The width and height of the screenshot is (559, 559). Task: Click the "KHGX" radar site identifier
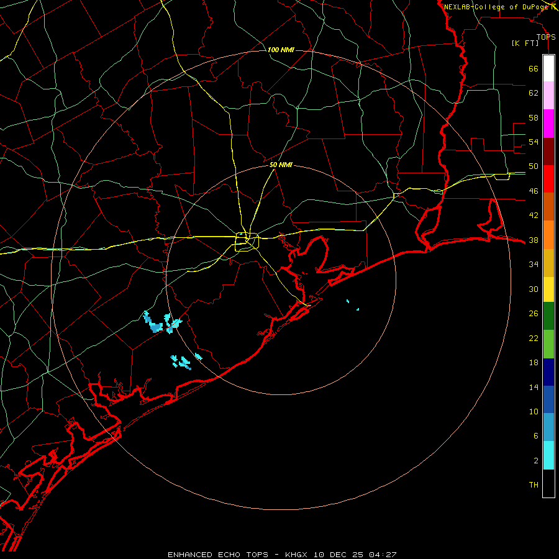pyautogui.click(x=298, y=555)
